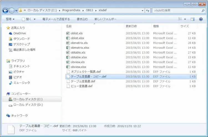208x137 pixels.
Task: Click the large file thumbnail in details pane
Action: coord(11,130)
